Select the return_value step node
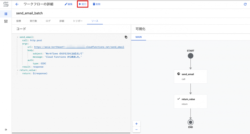Viewport: 250px width, 134px height. [191, 102]
